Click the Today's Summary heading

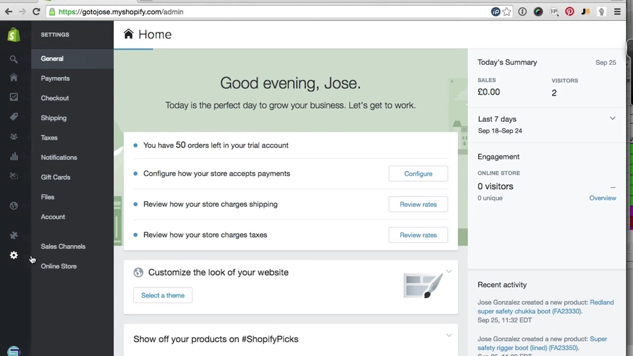507,62
